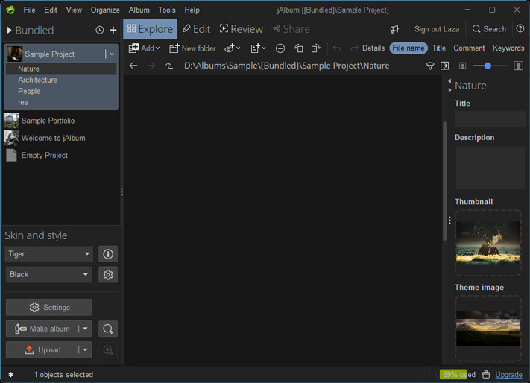Show Comment labels under thumbnails
Viewport: 530px width, 383px height.
coord(469,48)
